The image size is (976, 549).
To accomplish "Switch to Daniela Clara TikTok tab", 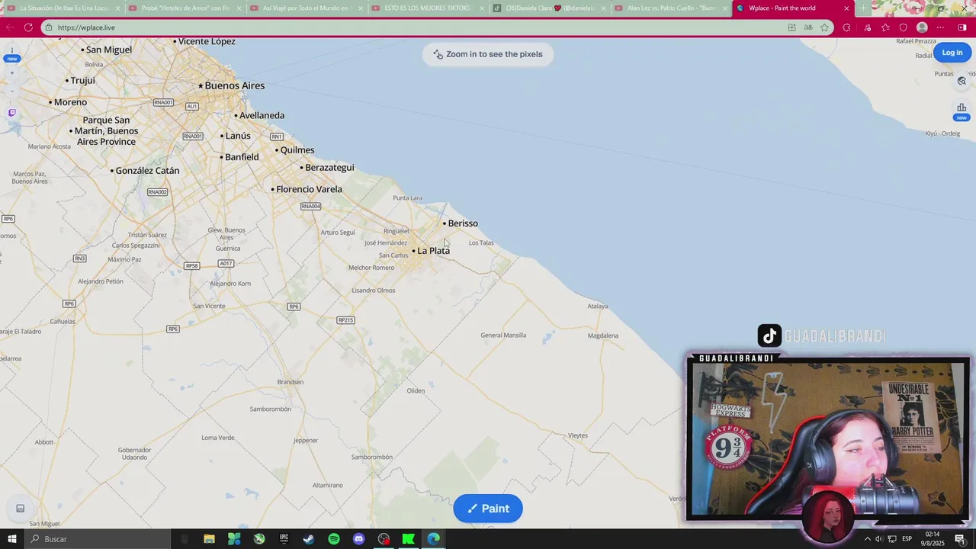I will (x=549, y=8).
